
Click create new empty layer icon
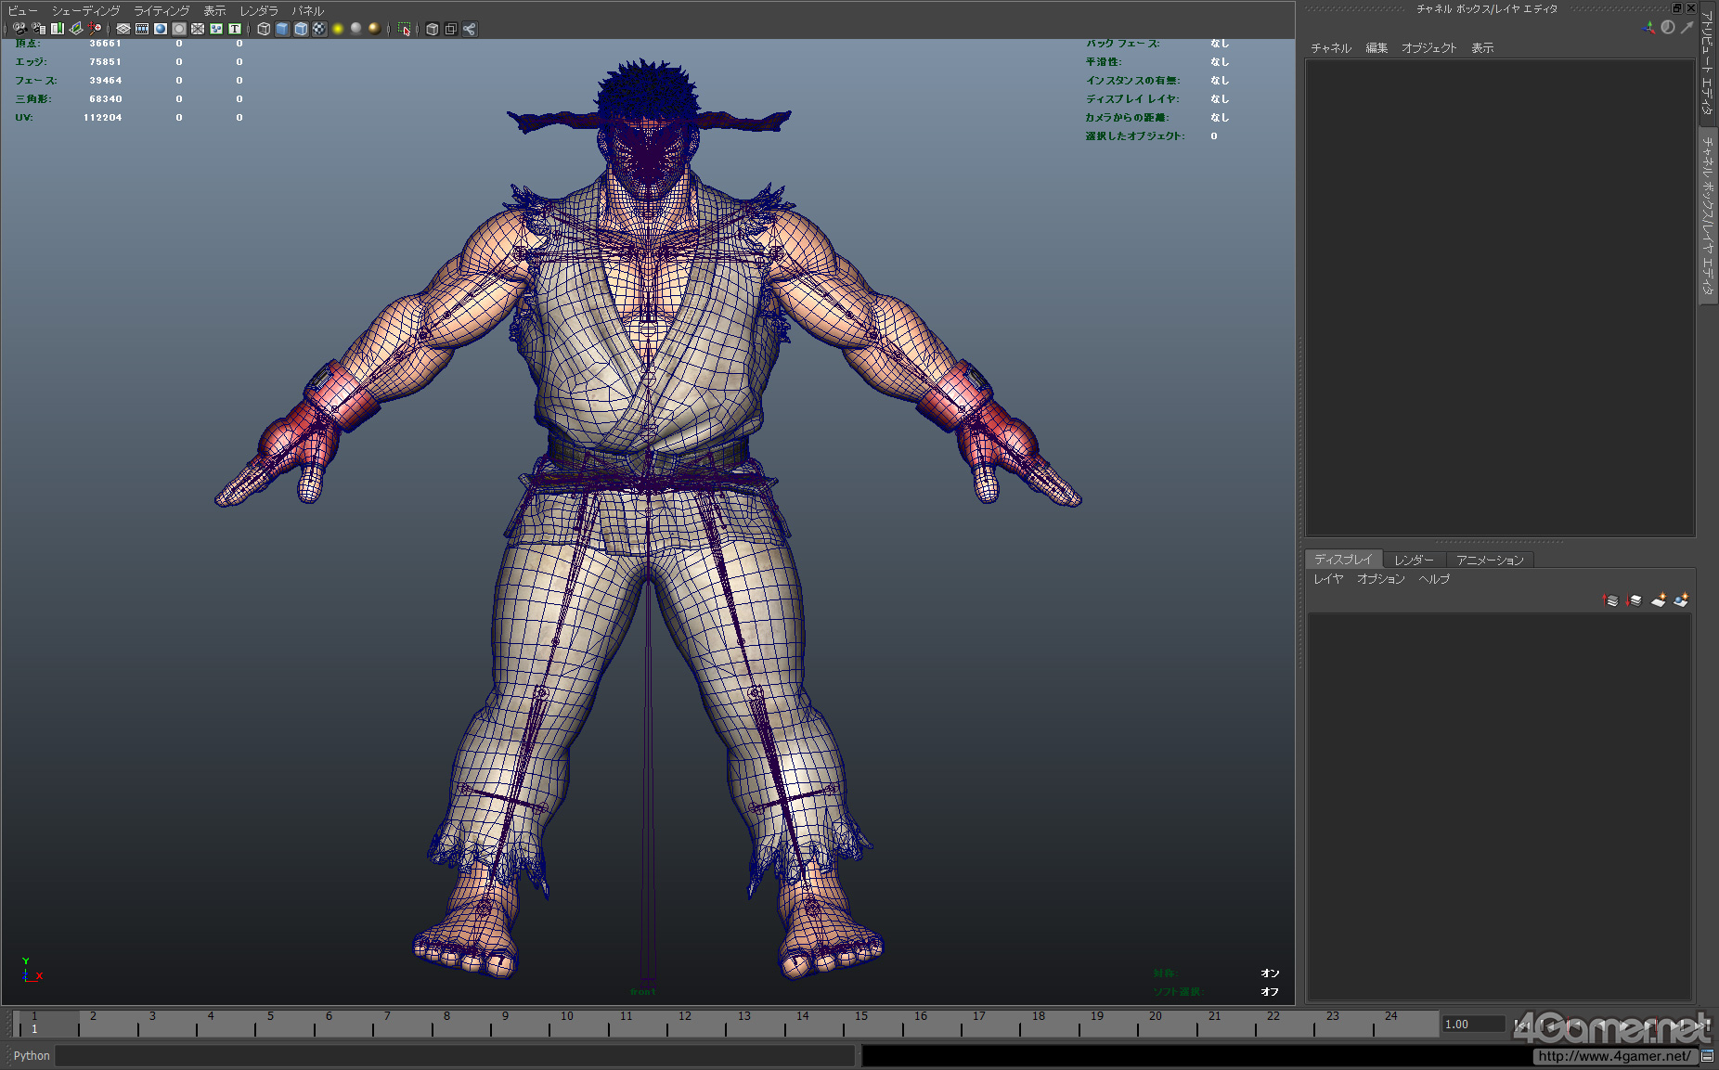[x=1658, y=600]
